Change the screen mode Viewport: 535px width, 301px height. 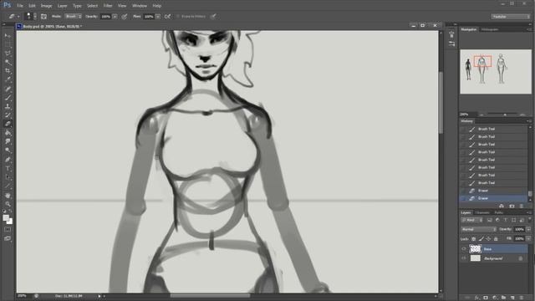pos(8,238)
